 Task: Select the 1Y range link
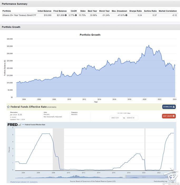pyautogui.click(x=118, y=113)
